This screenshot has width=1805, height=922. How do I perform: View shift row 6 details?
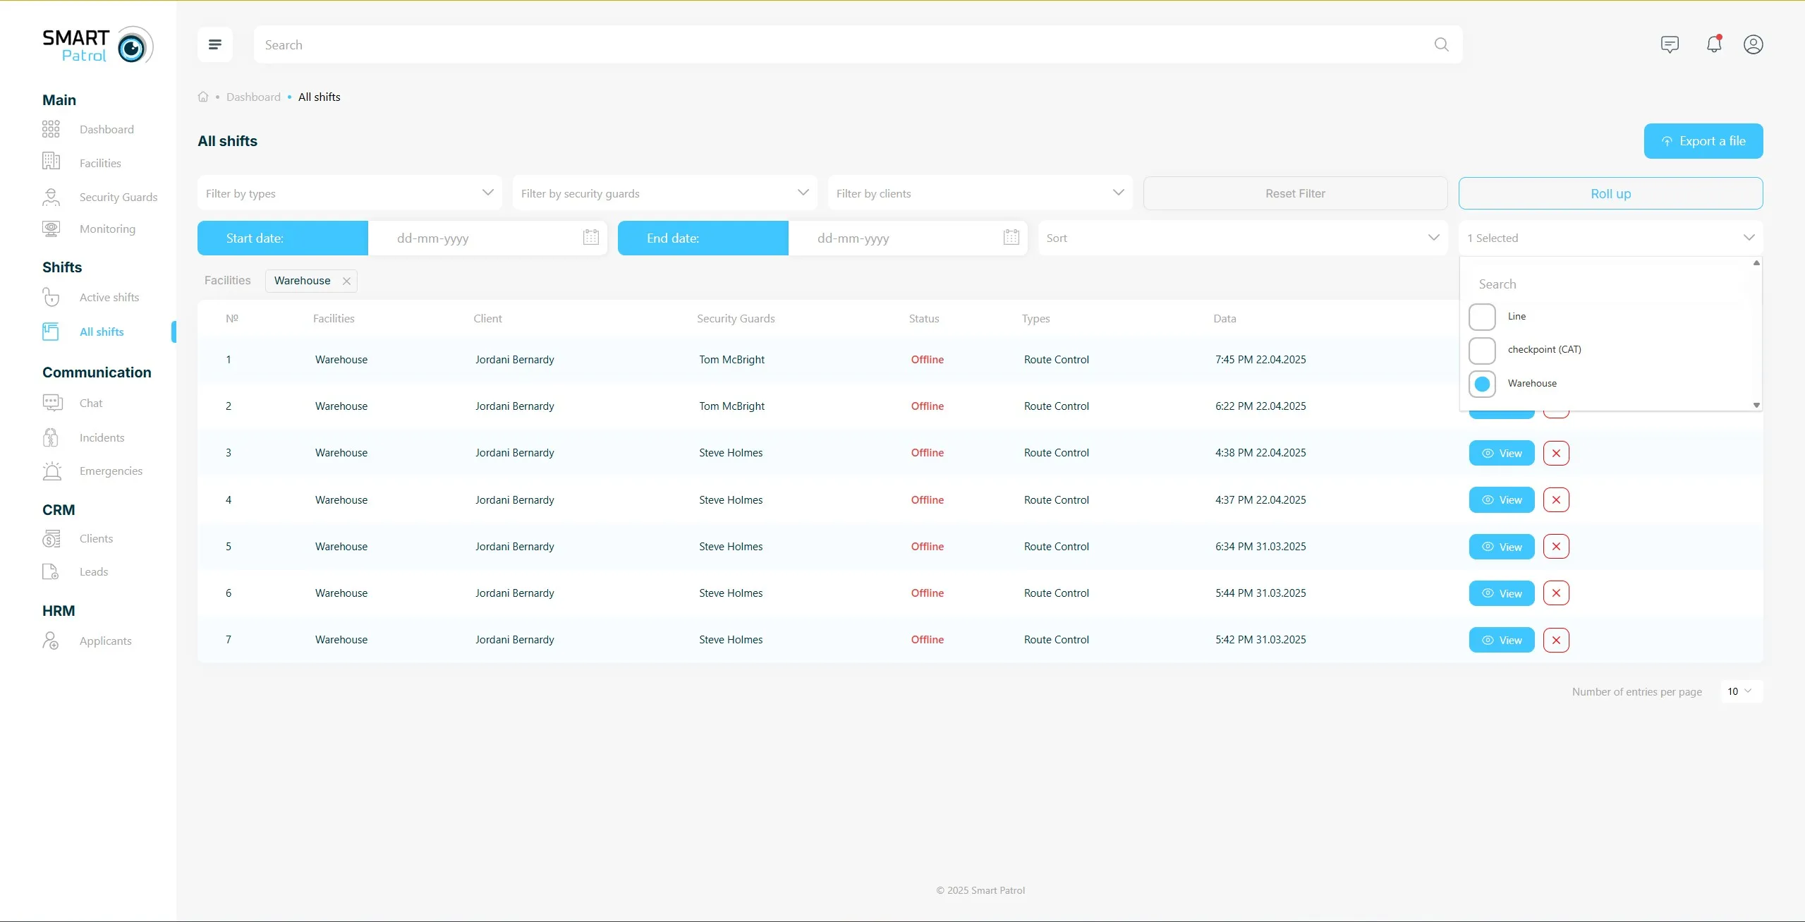tap(1502, 593)
